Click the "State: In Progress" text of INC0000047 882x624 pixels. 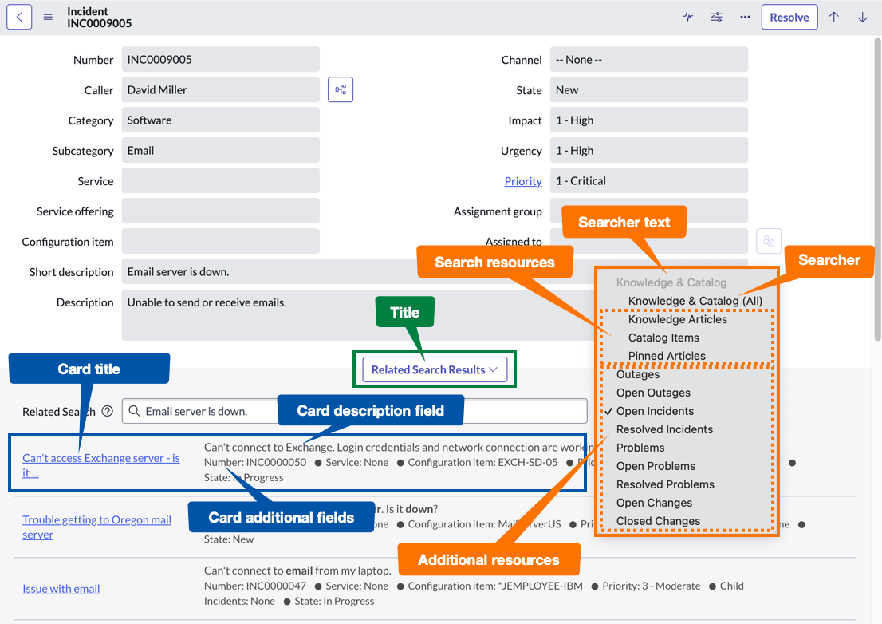[334, 601]
